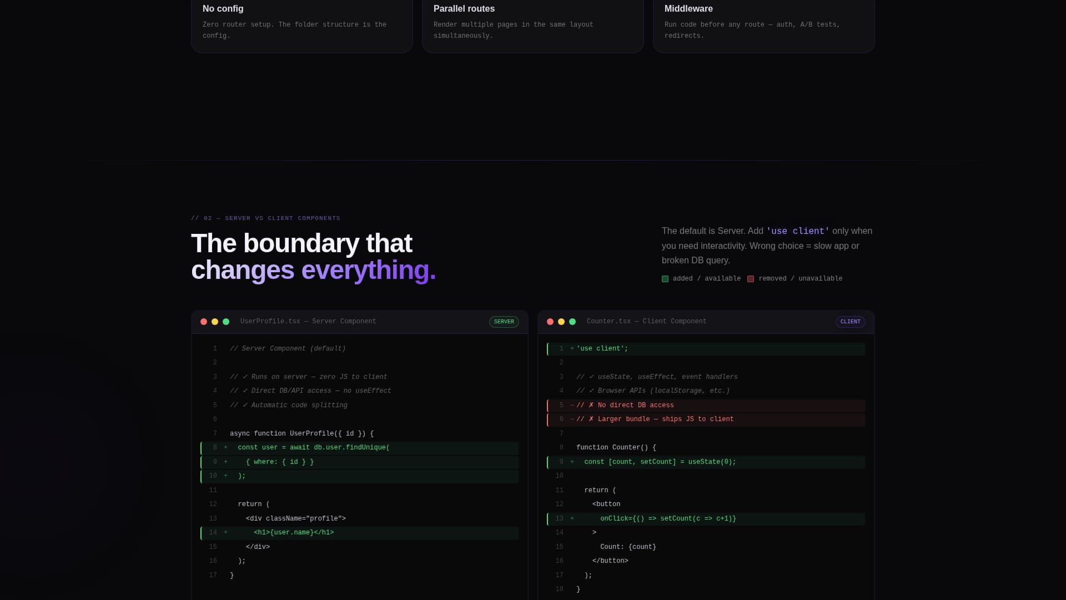This screenshot has width=1066, height=600.
Task: Click the 'const [count, setCount] = useState(0);' line
Action: (x=706, y=462)
